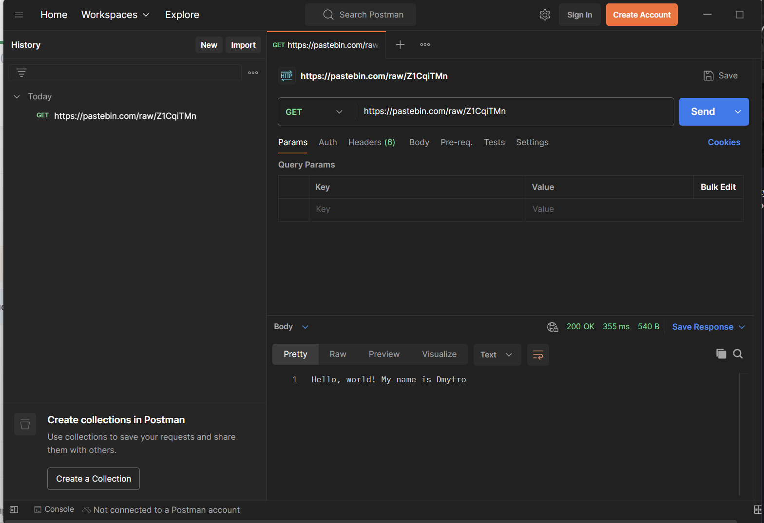Screen dimensions: 764x523
Task: Search within the response body
Action: click(x=738, y=354)
